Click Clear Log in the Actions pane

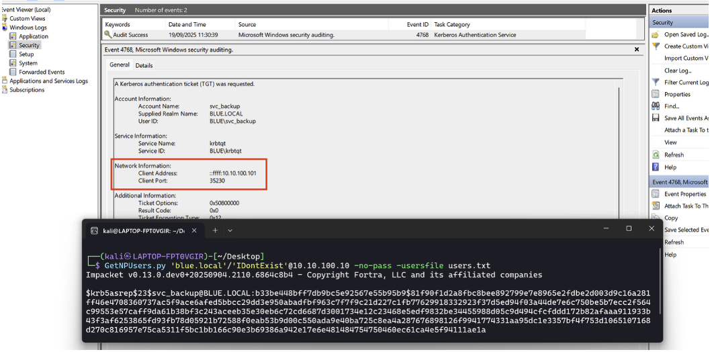[x=676, y=71]
